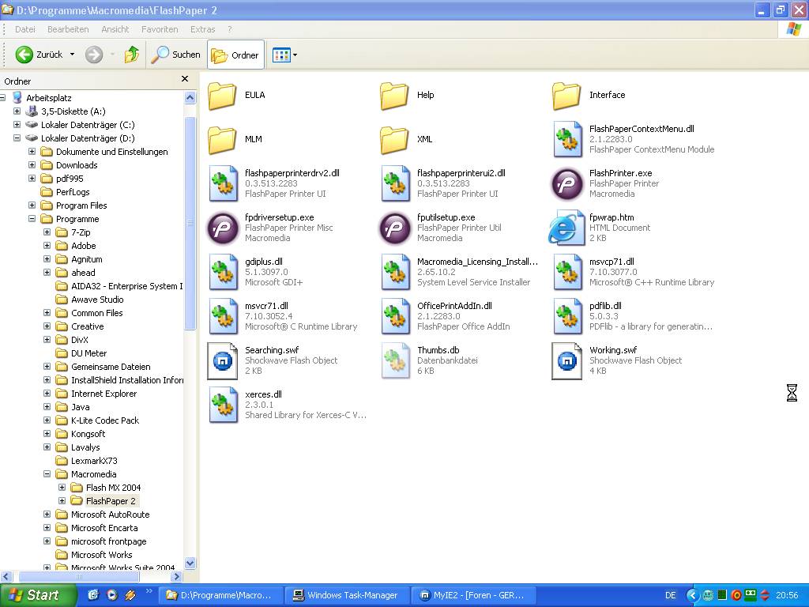Screen dimensions: 809x607
Task: Click the green Zurück back arrow
Action: [24, 55]
